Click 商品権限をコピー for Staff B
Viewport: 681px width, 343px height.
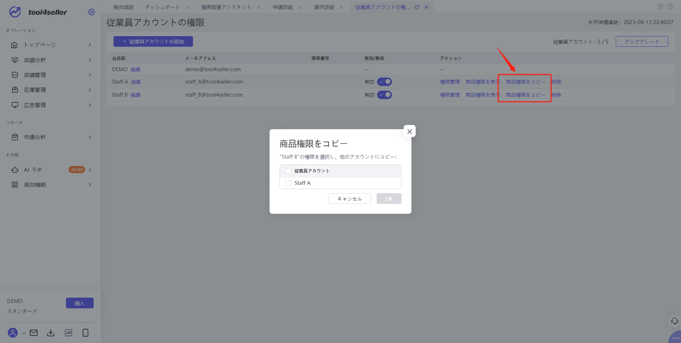click(526, 95)
